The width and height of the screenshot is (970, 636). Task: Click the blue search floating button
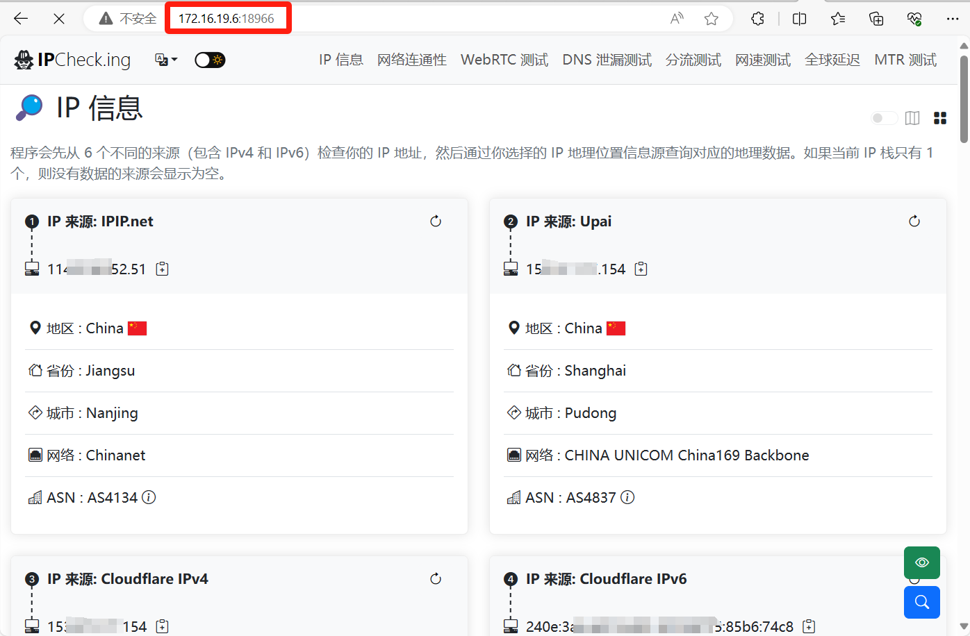pos(921,602)
